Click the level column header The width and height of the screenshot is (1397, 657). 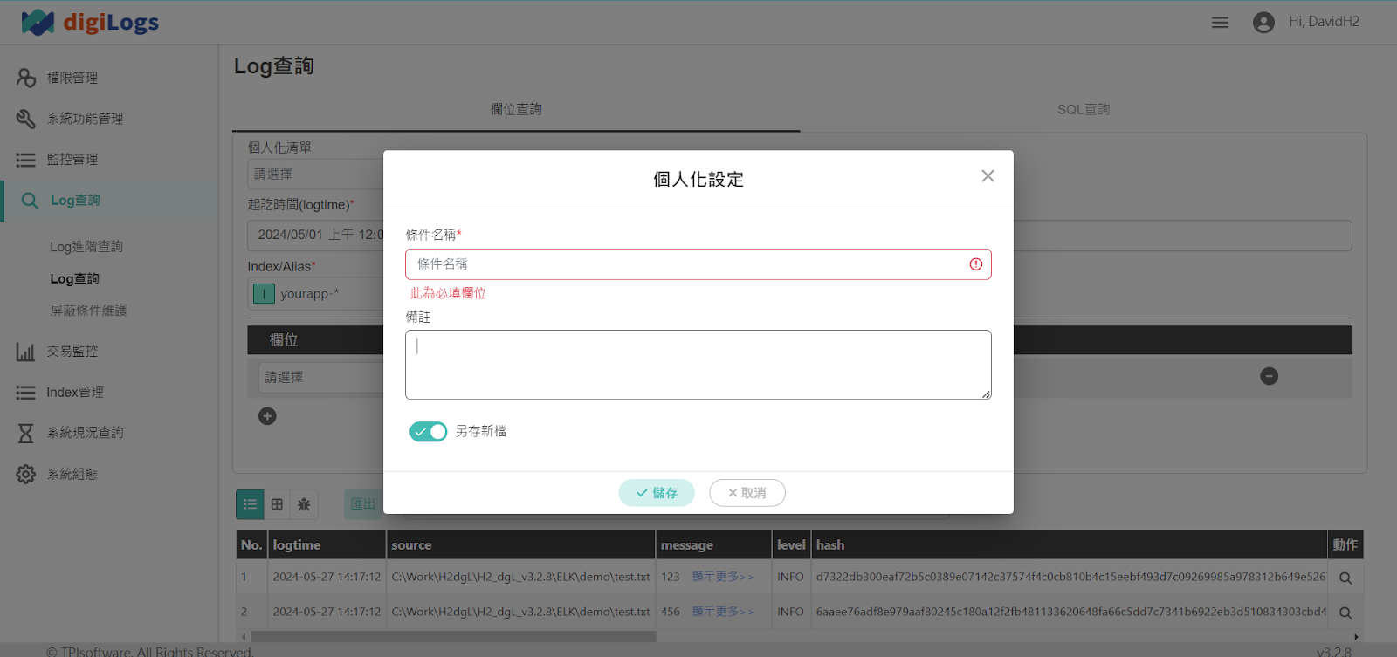[x=791, y=545]
